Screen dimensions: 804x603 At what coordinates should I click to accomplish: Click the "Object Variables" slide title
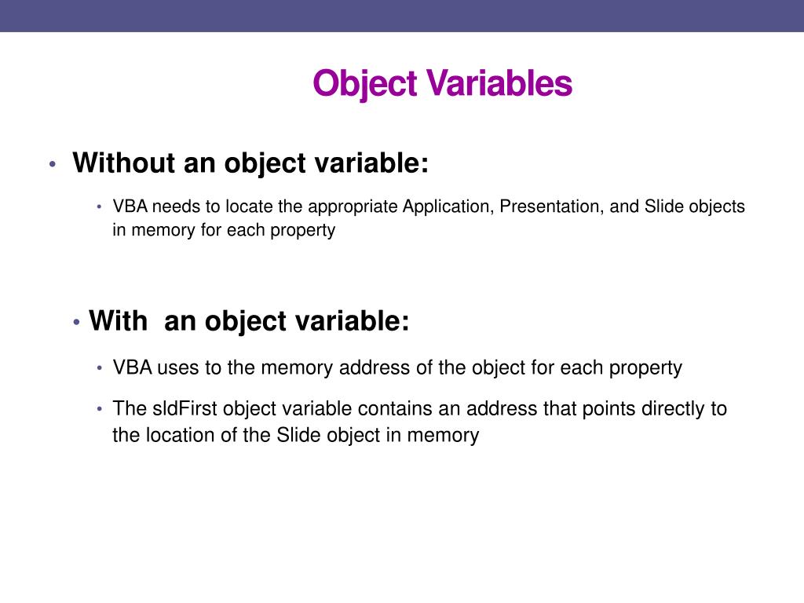tap(443, 83)
